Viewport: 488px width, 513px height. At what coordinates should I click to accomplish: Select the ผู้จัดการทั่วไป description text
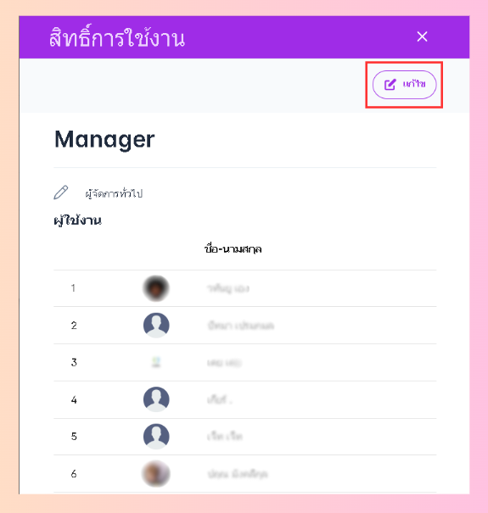114,193
